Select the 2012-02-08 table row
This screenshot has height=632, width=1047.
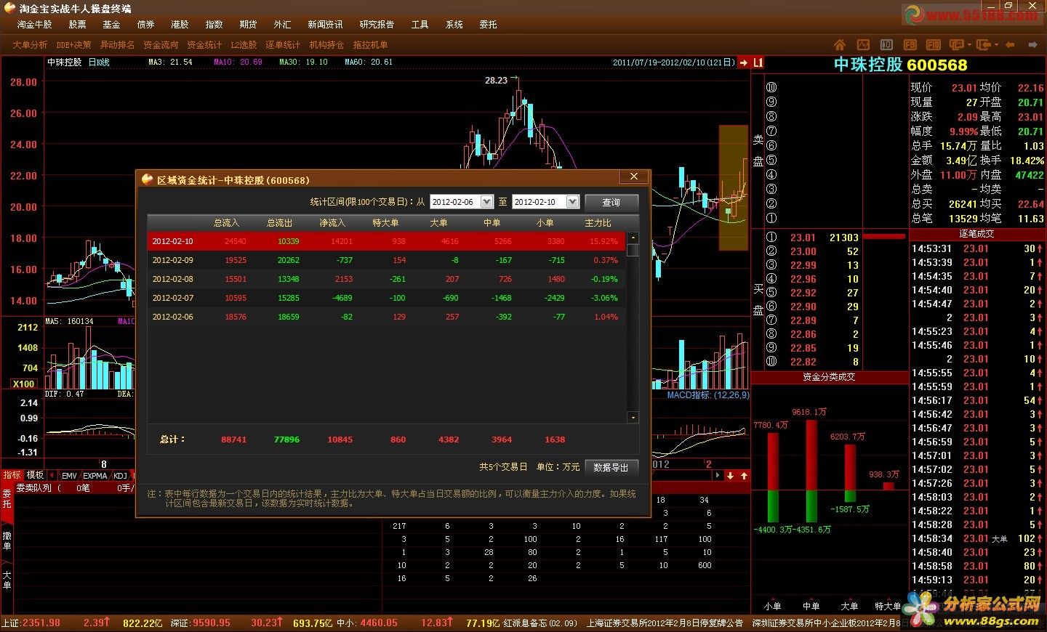pyautogui.click(x=387, y=279)
